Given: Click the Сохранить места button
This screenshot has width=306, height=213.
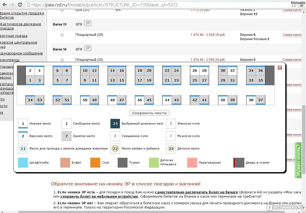Looking at the screenshot, I should (x=149, y=113).
